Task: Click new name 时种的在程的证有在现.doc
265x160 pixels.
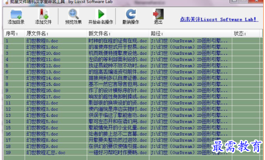Action: (x=118, y=41)
